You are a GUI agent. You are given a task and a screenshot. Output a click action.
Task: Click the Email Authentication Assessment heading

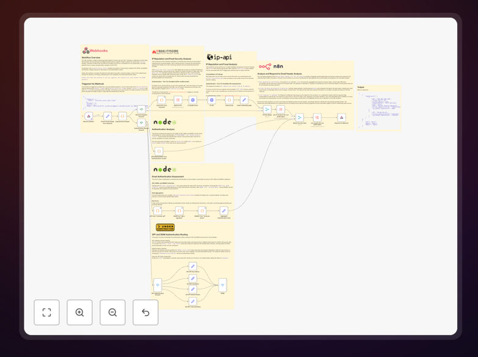168,176
